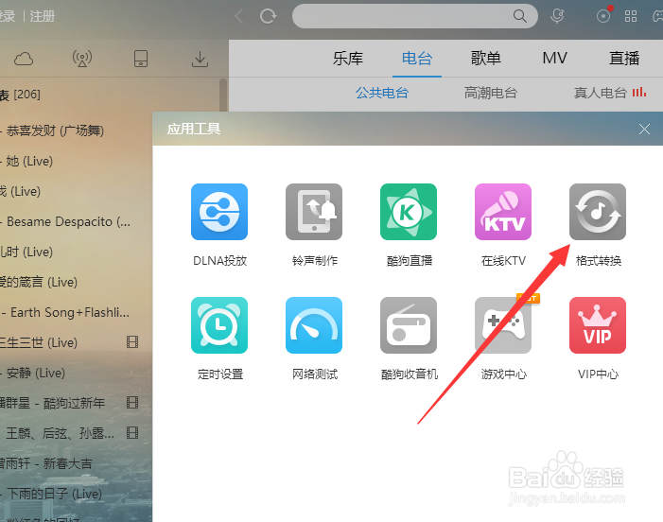Viewport: 663px width, 522px height.
Task: Switch to the 歌单 tab
Action: coord(486,59)
